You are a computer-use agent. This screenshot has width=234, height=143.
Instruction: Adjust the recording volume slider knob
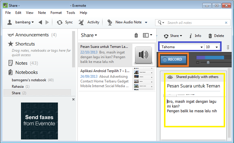click(208, 63)
